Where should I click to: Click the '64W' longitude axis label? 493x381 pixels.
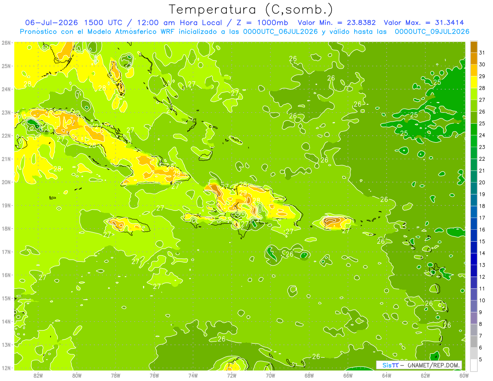tap(387, 375)
